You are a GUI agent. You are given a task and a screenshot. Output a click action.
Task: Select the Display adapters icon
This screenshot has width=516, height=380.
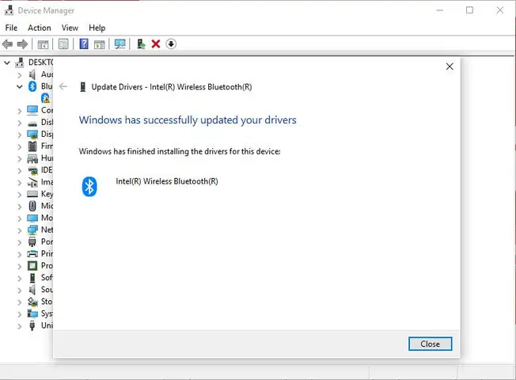click(32, 135)
